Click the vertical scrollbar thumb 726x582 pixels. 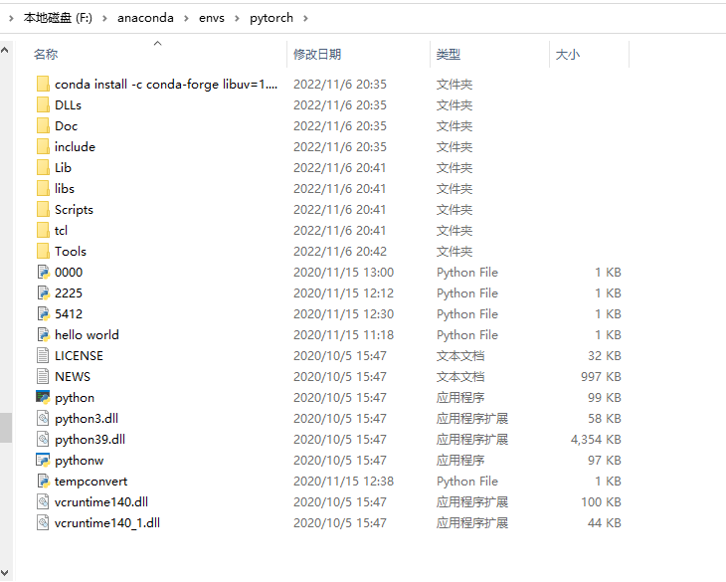(x=6, y=428)
